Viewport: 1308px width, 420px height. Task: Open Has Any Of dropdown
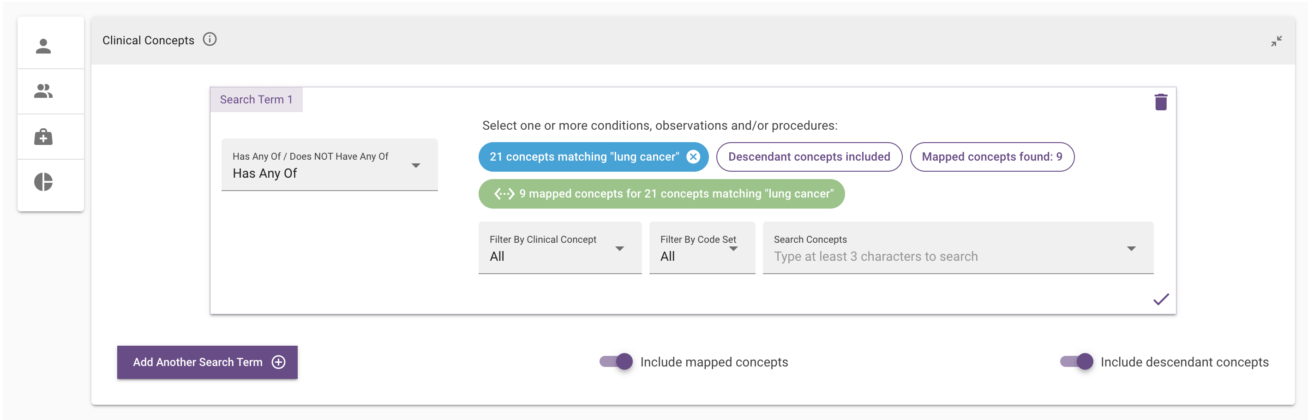(x=330, y=165)
